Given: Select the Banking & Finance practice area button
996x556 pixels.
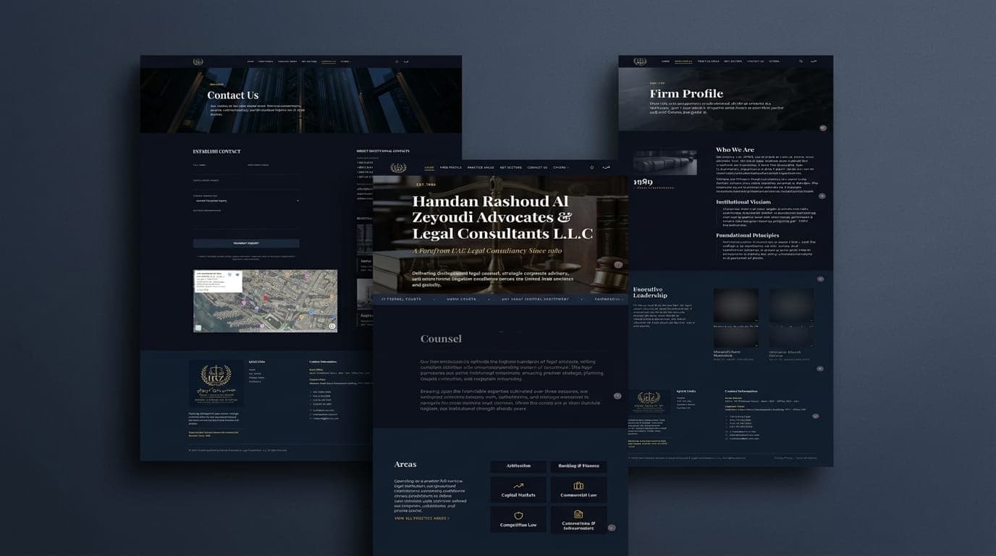Looking at the screenshot, I should [x=578, y=466].
